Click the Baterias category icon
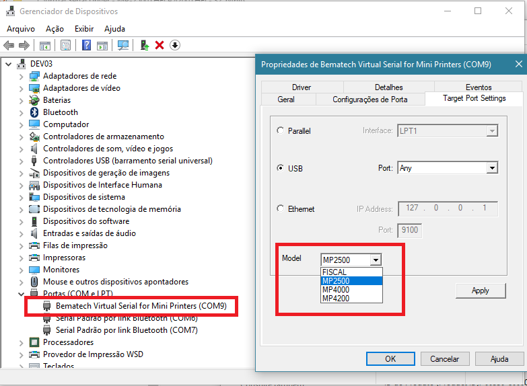This screenshot has height=386, width=527. (x=34, y=100)
